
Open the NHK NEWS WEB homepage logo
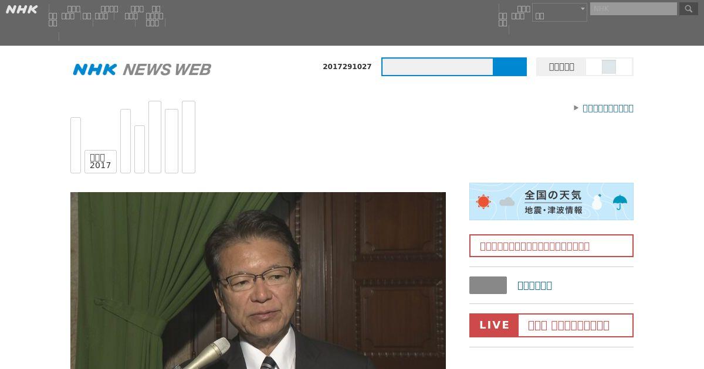click(142, 70)
